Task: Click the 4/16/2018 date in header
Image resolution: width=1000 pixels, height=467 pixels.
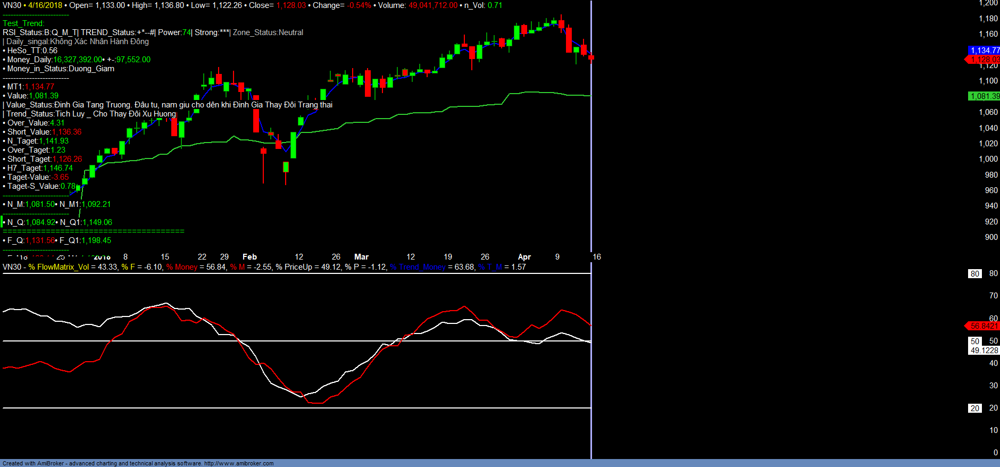Action: [45, 5]
